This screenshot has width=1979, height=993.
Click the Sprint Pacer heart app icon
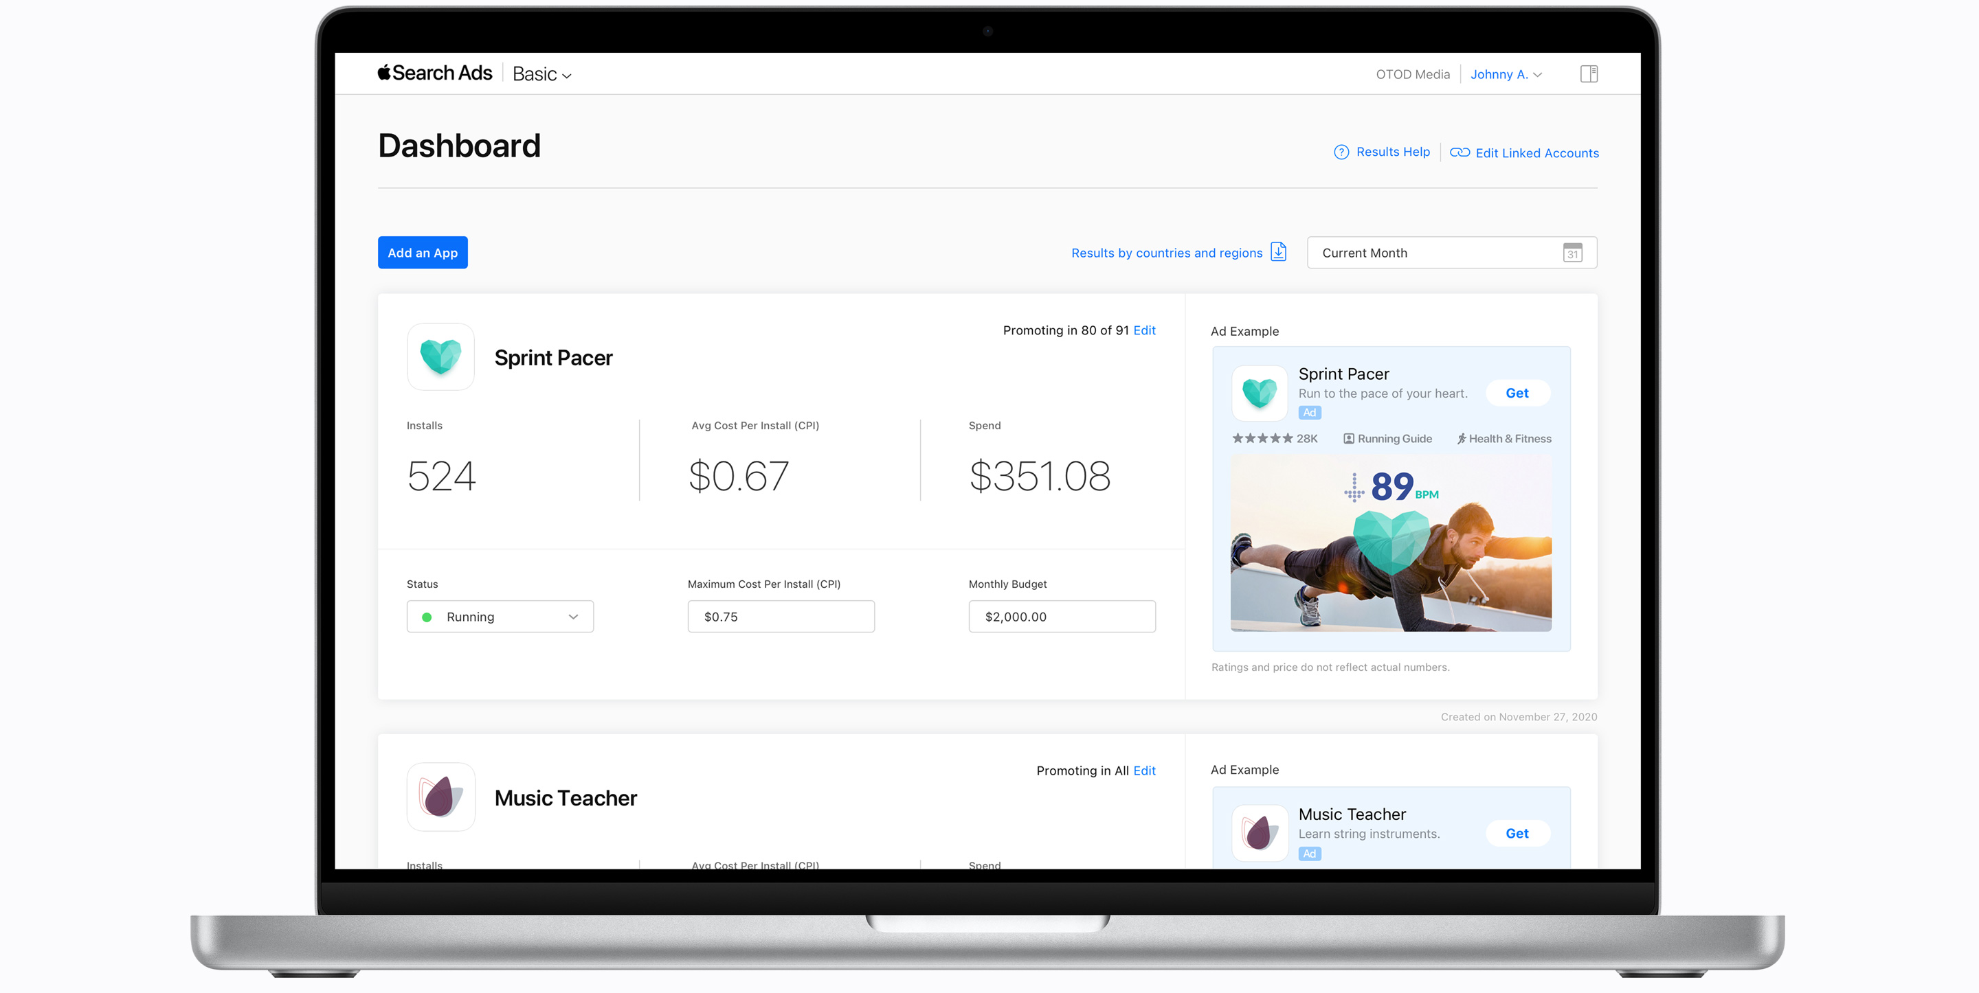pyautogui.click(x=440, y=357)
